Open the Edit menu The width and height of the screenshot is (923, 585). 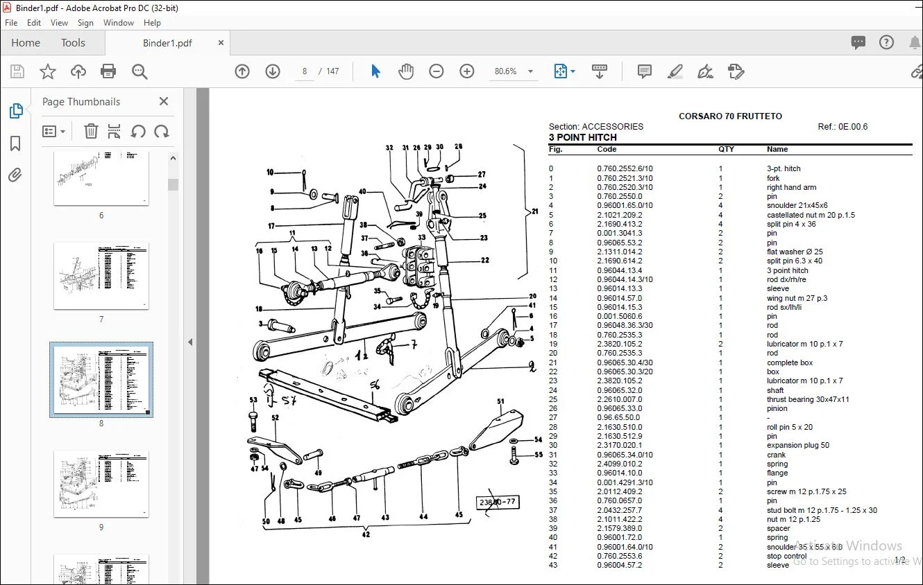pos(34,23)
